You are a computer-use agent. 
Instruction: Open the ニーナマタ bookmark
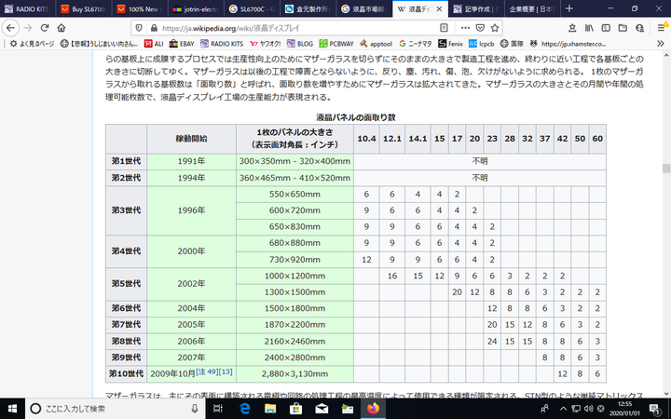click(415, 44)
